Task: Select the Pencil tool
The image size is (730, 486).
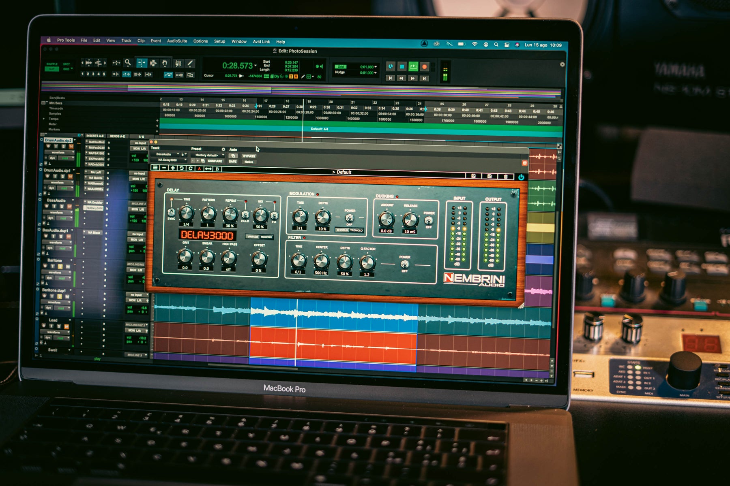Action: click(189, 64)
